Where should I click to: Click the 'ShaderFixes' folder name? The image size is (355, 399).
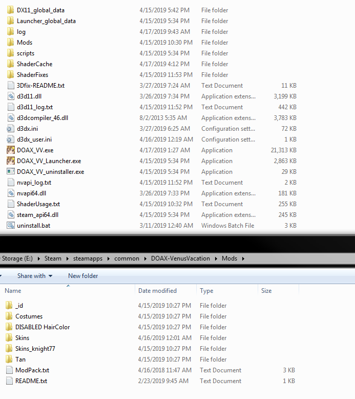(32, 75)
